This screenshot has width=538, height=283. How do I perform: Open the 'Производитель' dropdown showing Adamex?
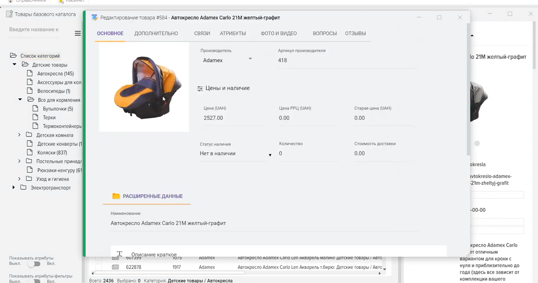pos(227,60)
